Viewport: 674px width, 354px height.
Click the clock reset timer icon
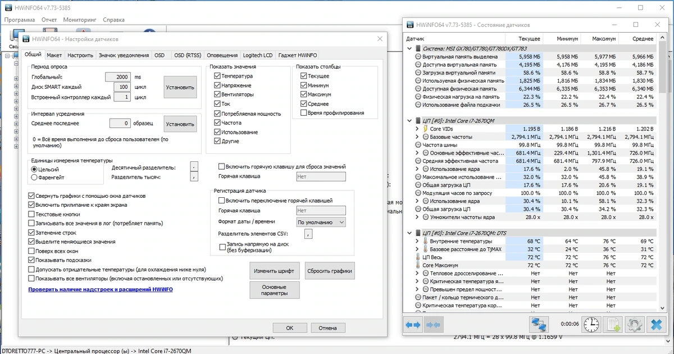591,325
